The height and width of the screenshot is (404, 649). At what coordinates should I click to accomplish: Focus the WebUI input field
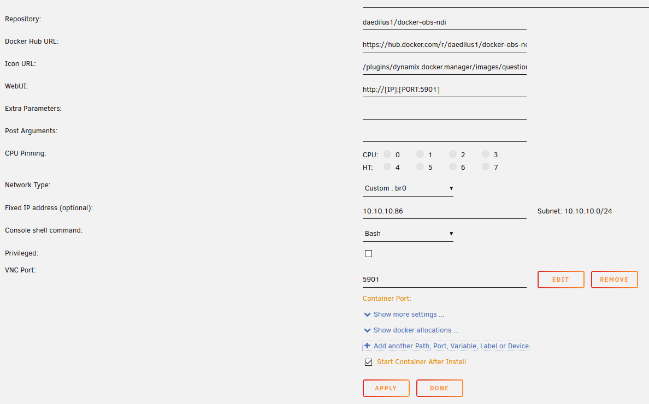click(x=444, y=90)
